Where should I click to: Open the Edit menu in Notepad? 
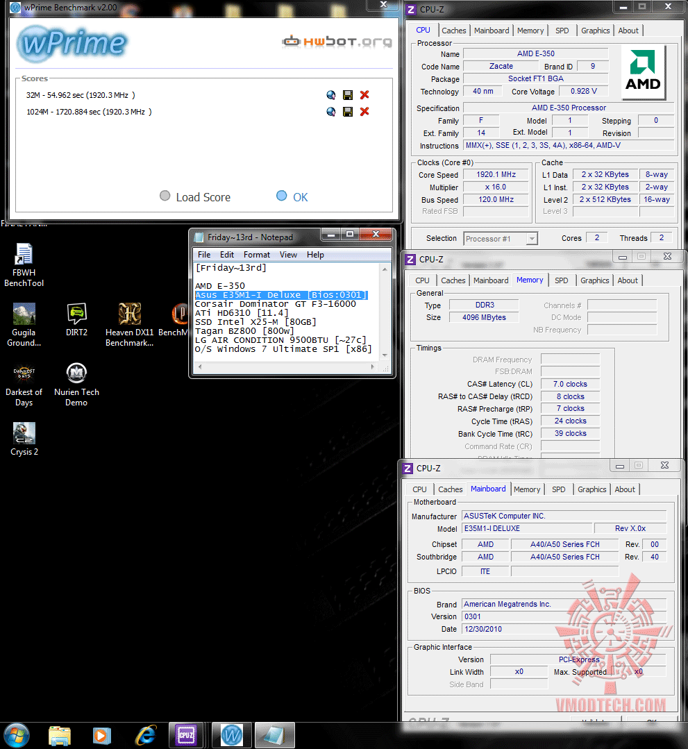click(227, 255)
